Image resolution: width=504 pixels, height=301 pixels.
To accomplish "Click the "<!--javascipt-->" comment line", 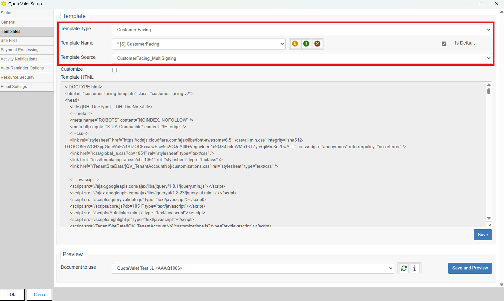I will pyautogui.click(x=85, y=180).
